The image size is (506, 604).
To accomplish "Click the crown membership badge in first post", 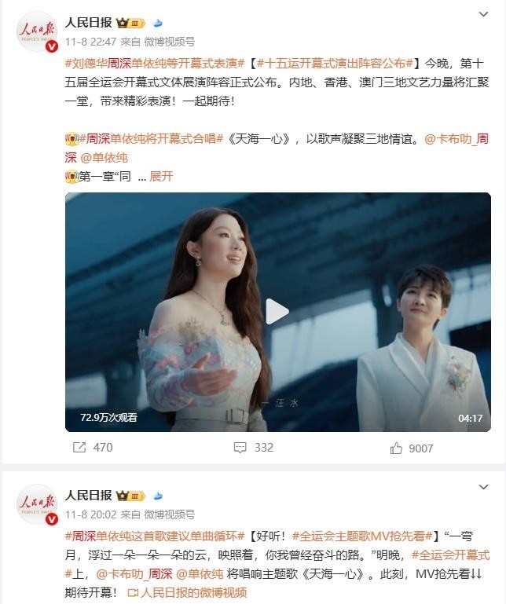I will coord(130,23).
